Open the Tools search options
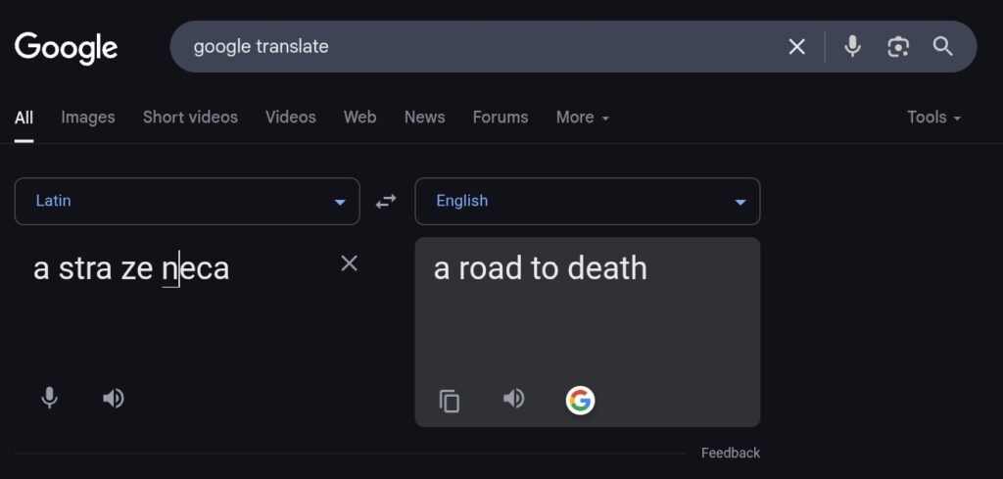The height and width of the screenshot is (479, 1003). pos(933,117)
